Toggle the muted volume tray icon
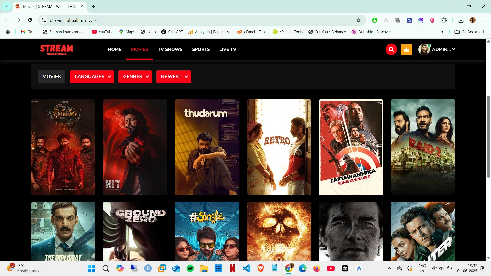Screen dimensions: 491x276 (442, 268)
